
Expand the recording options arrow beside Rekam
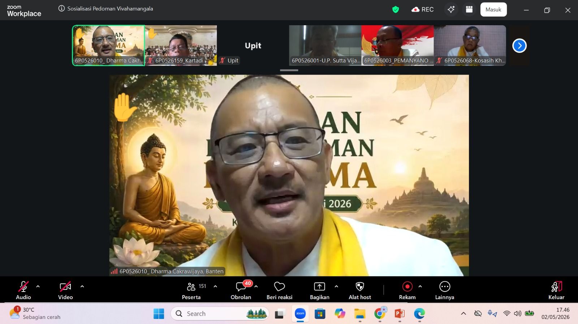(x=420, y=287)
